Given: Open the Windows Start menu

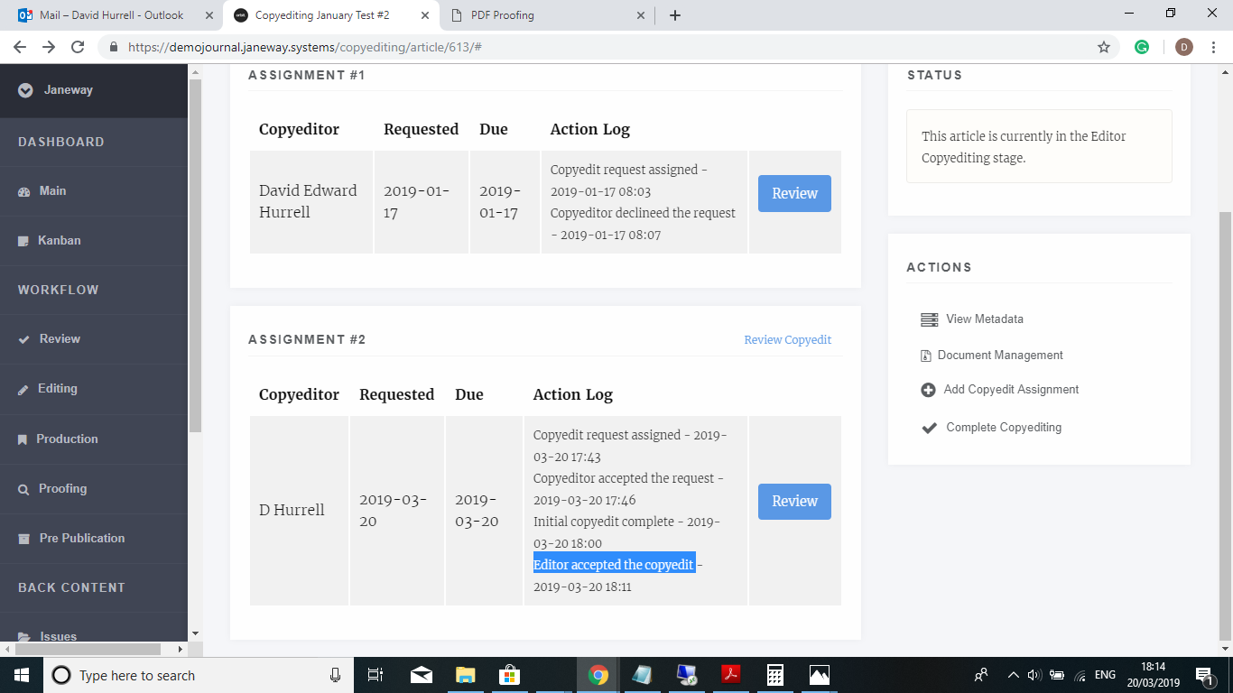Looking at the screenshot, I should coord(21,675).
